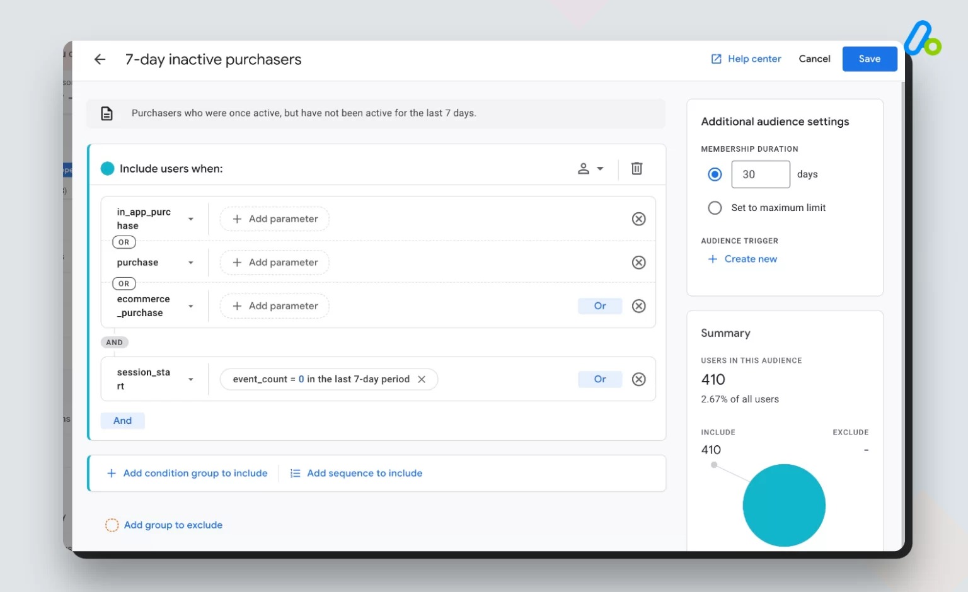Screen dimensions: 968x592
Task: Remove the in_app_purchase condition
Action: 639,219
